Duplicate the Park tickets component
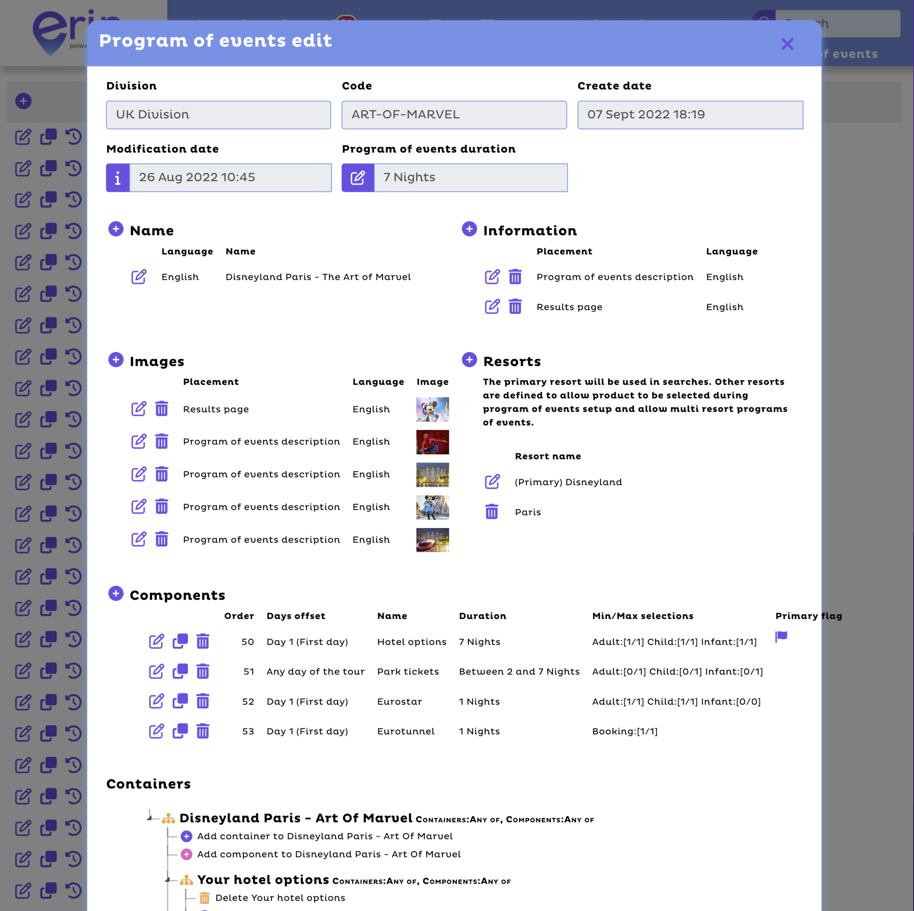The width and height of the screenshot is (914, 911). (180, 671)
